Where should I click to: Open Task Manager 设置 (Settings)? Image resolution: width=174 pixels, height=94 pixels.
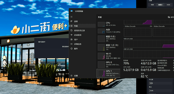(82, 76)
